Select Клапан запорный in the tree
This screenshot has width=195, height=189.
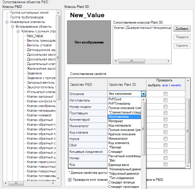40,97
